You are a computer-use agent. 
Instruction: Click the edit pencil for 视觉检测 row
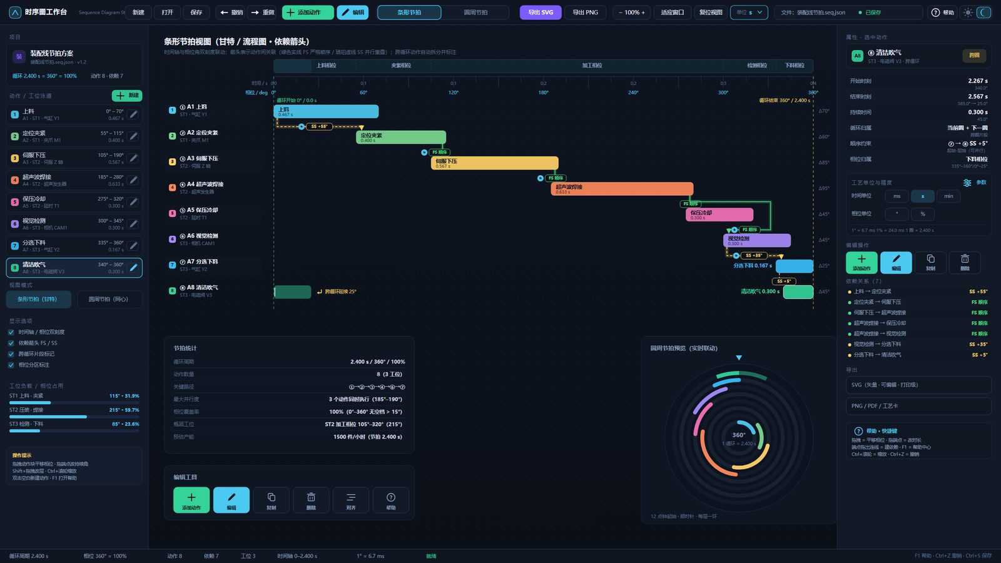(x=133, y=224)
